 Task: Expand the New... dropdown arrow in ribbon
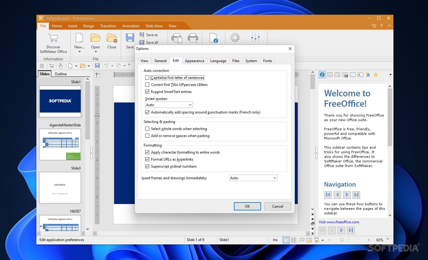(79, 52)
